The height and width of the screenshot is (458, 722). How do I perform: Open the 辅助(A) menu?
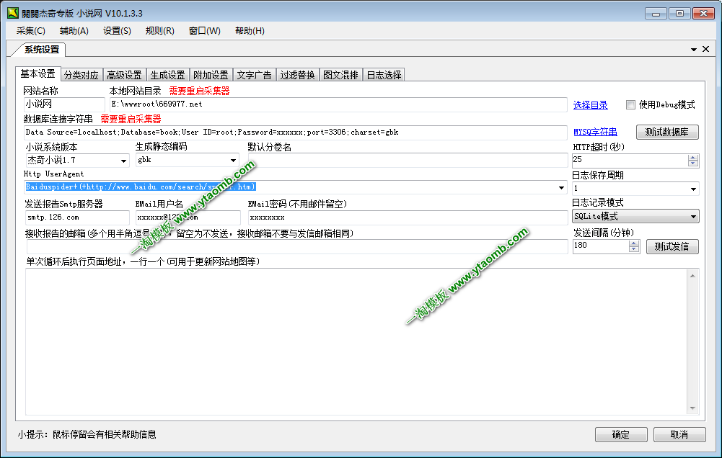pyautogui.click(x=74, y=31)
